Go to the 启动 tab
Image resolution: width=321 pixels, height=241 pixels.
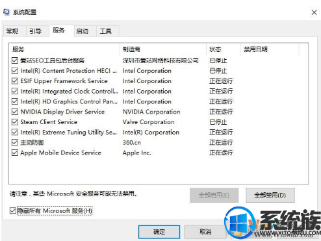click(85, 31)
